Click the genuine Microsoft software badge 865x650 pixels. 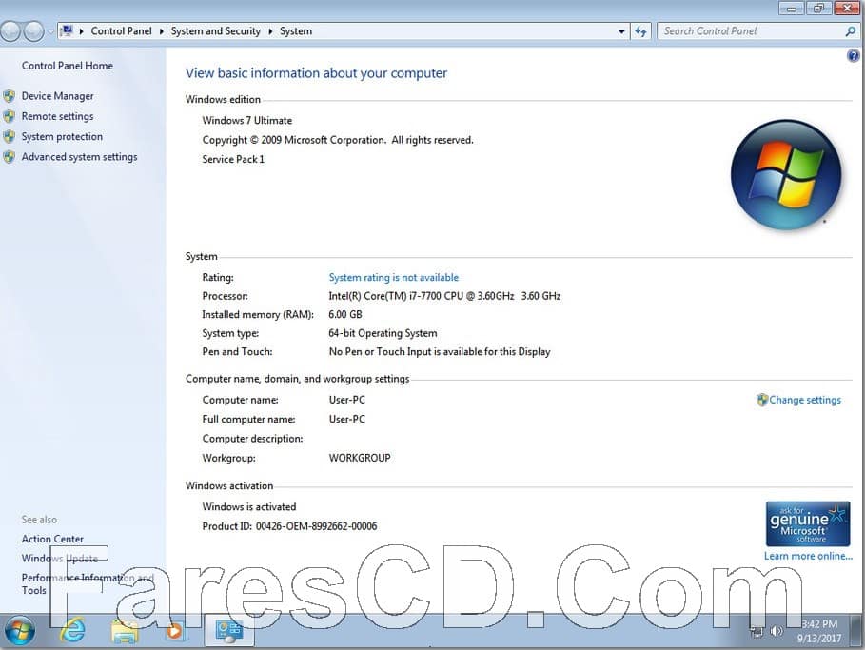808,523
